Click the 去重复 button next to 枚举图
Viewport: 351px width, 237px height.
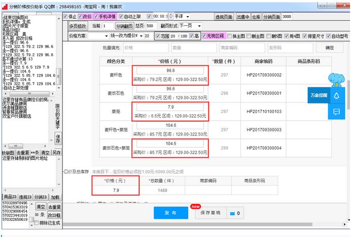pyautogui.click(x=23, y=153)
